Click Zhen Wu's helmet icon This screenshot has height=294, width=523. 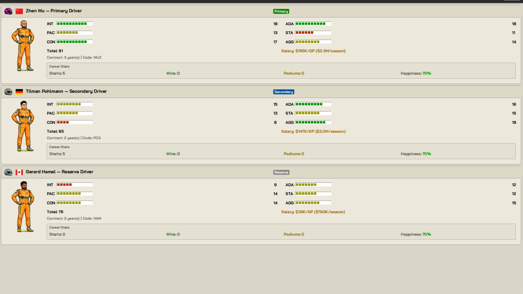coord(8,11)
